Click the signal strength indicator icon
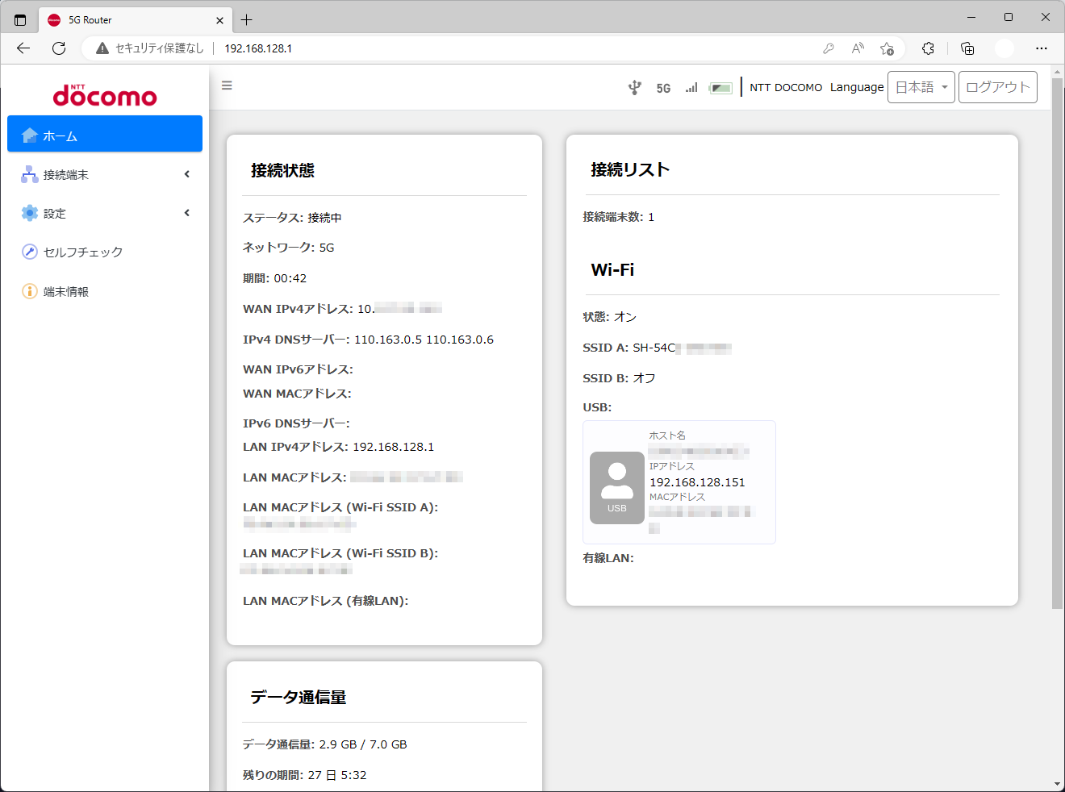This screenshot has width=1065, height=792. [691, 87]
